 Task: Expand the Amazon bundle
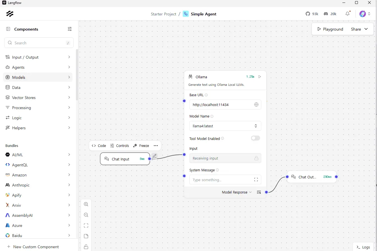(x=38, y=175)
